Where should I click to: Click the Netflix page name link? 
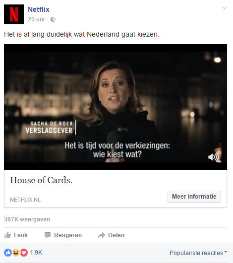point(39,9)
